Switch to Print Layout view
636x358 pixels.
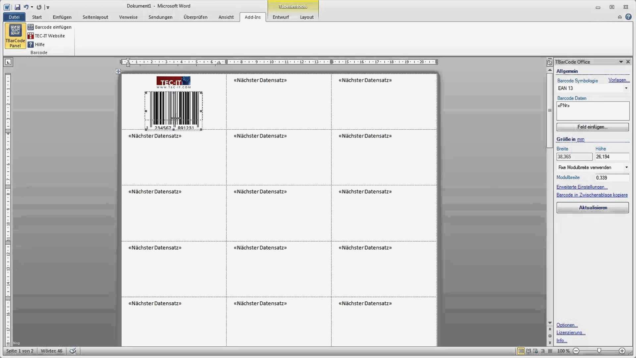(521, 351)
